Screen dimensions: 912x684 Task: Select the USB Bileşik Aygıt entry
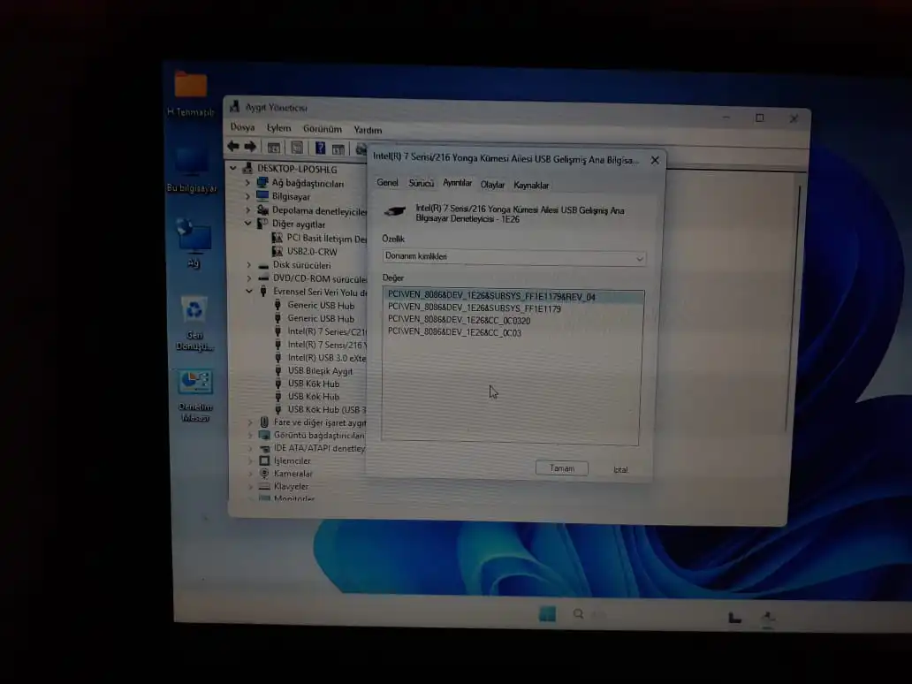tap(321, 370)
